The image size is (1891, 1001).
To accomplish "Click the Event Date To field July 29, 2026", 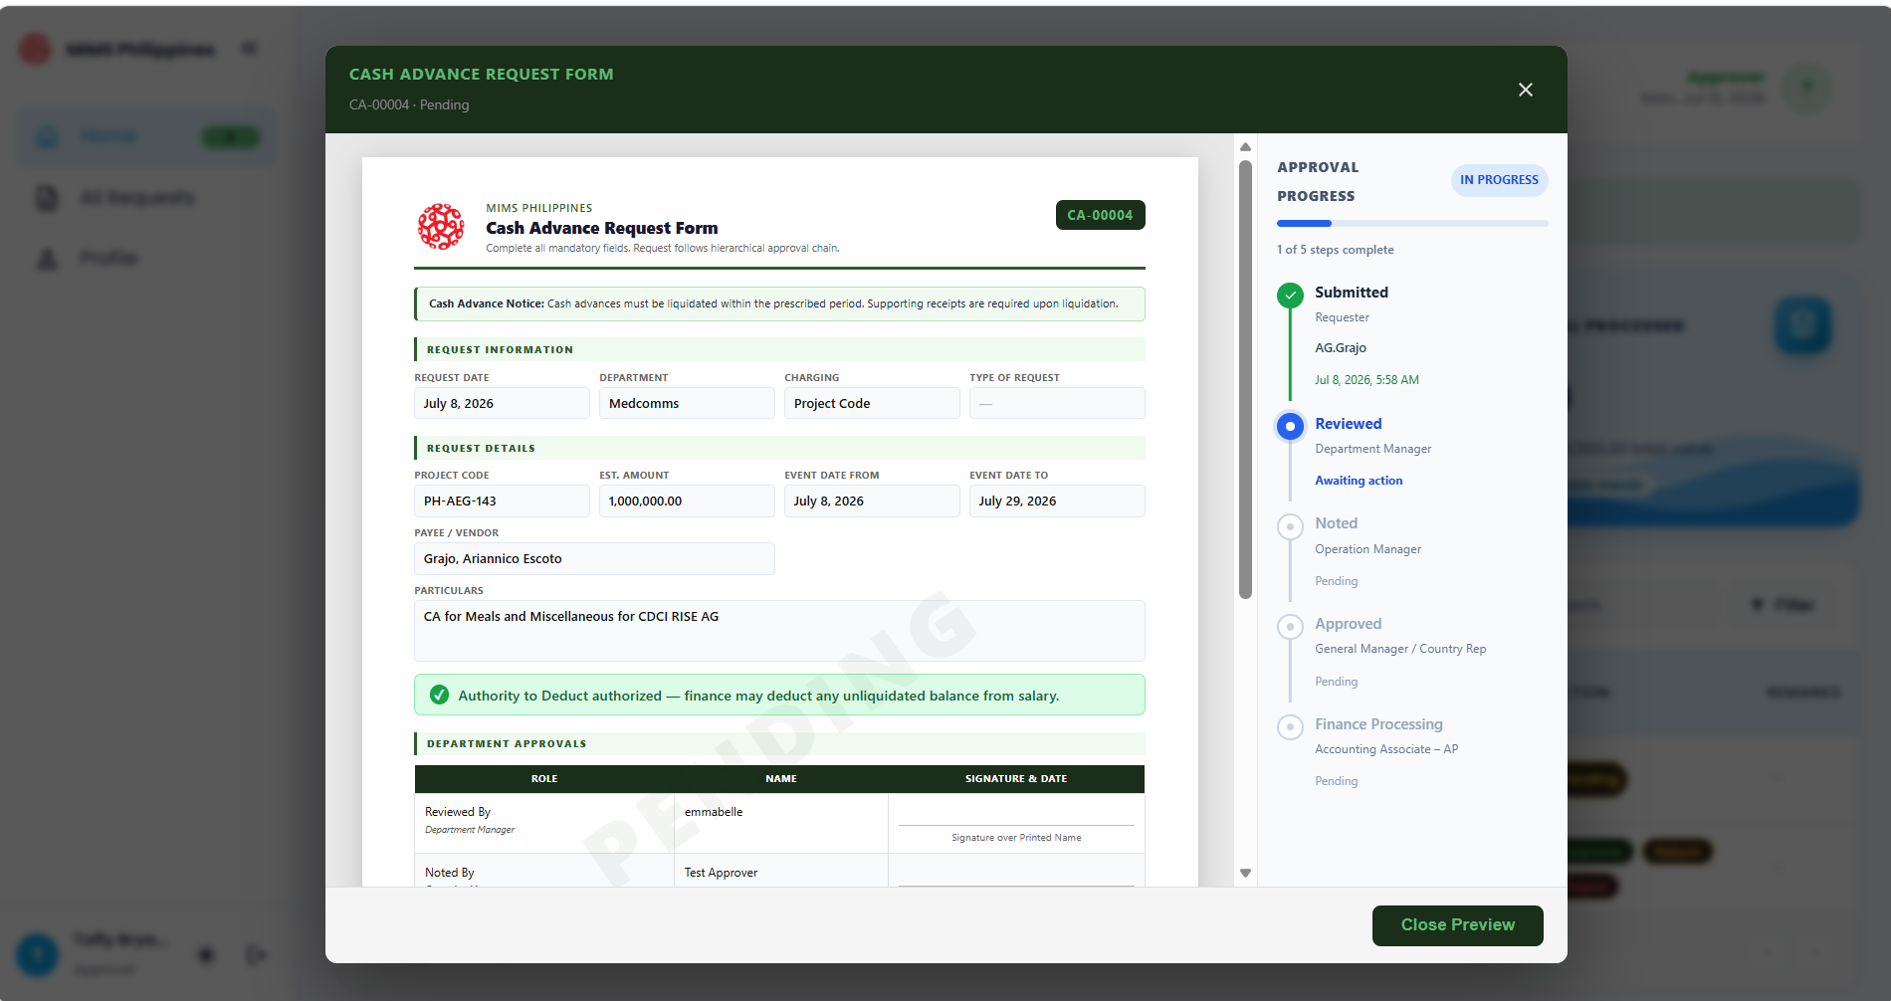I will [x=1057, y=500].
